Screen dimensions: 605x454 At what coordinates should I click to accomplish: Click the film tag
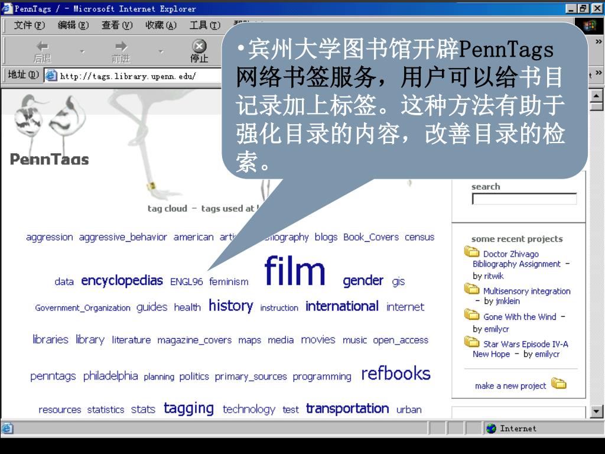295,271
